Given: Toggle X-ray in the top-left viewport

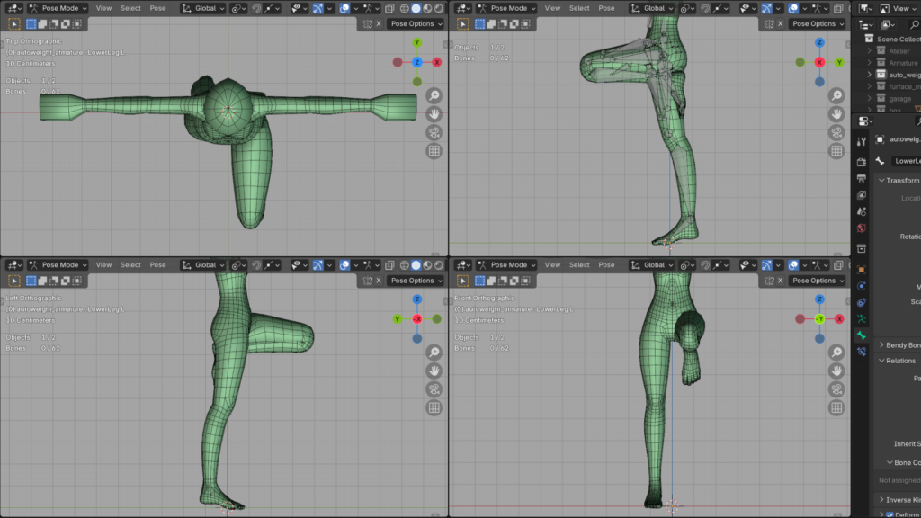Looking at the screenshot, I should (x=389, y=8).
